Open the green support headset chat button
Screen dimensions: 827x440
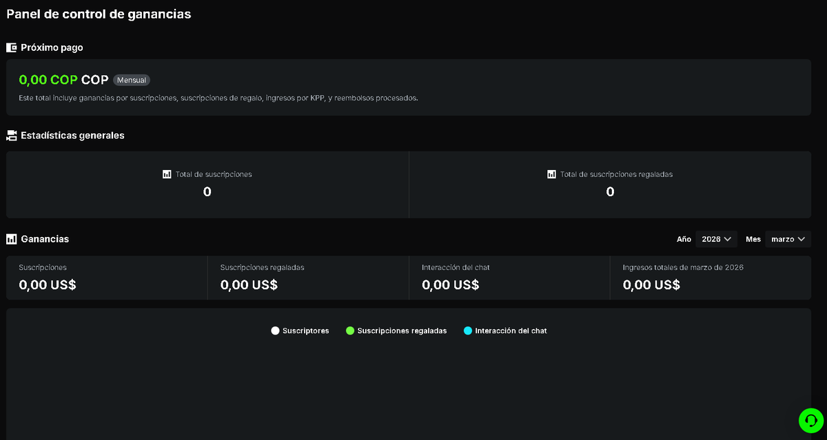tap(811, 420)
